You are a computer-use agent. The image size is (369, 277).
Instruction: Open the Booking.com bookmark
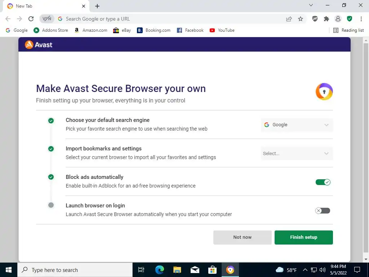click(154, 30)
